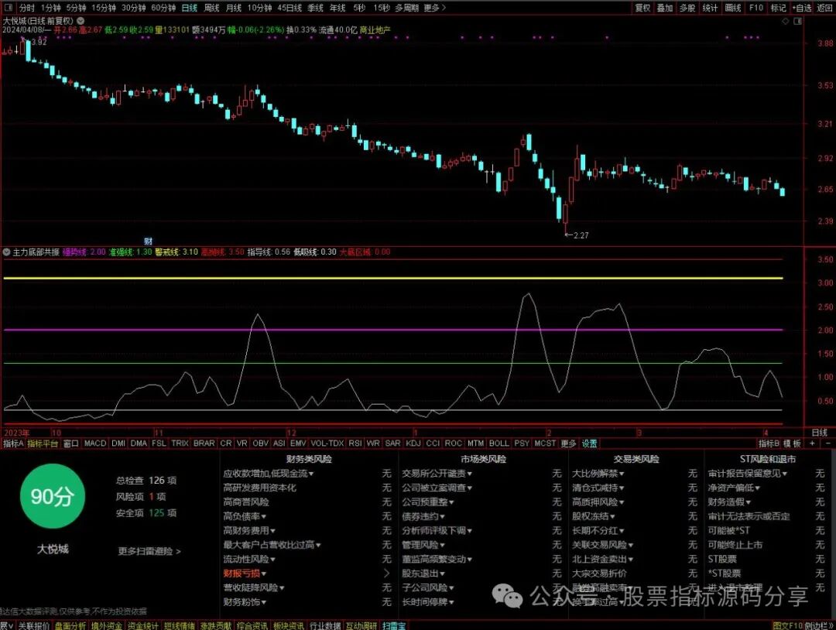Toggle the side panel icon at chart top-right

pyautogui.click(x=798, y=22)
